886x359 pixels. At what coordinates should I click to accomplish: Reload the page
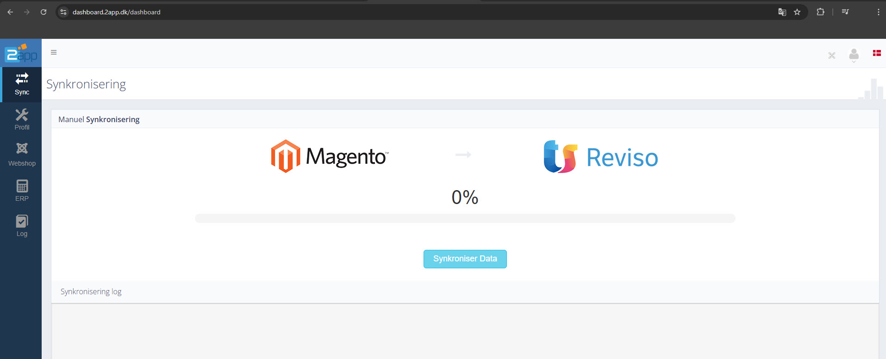tap(44, 12)
